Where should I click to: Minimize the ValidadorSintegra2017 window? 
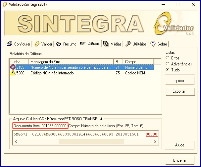pos(163,4)
